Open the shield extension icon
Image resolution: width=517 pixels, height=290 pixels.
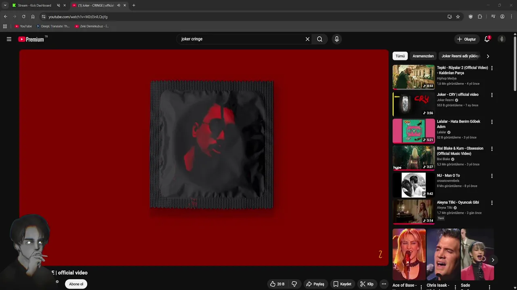pos(471,17)
